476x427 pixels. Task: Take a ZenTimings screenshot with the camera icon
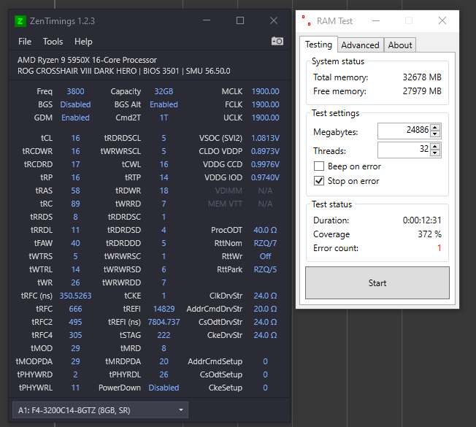point(277,41)
